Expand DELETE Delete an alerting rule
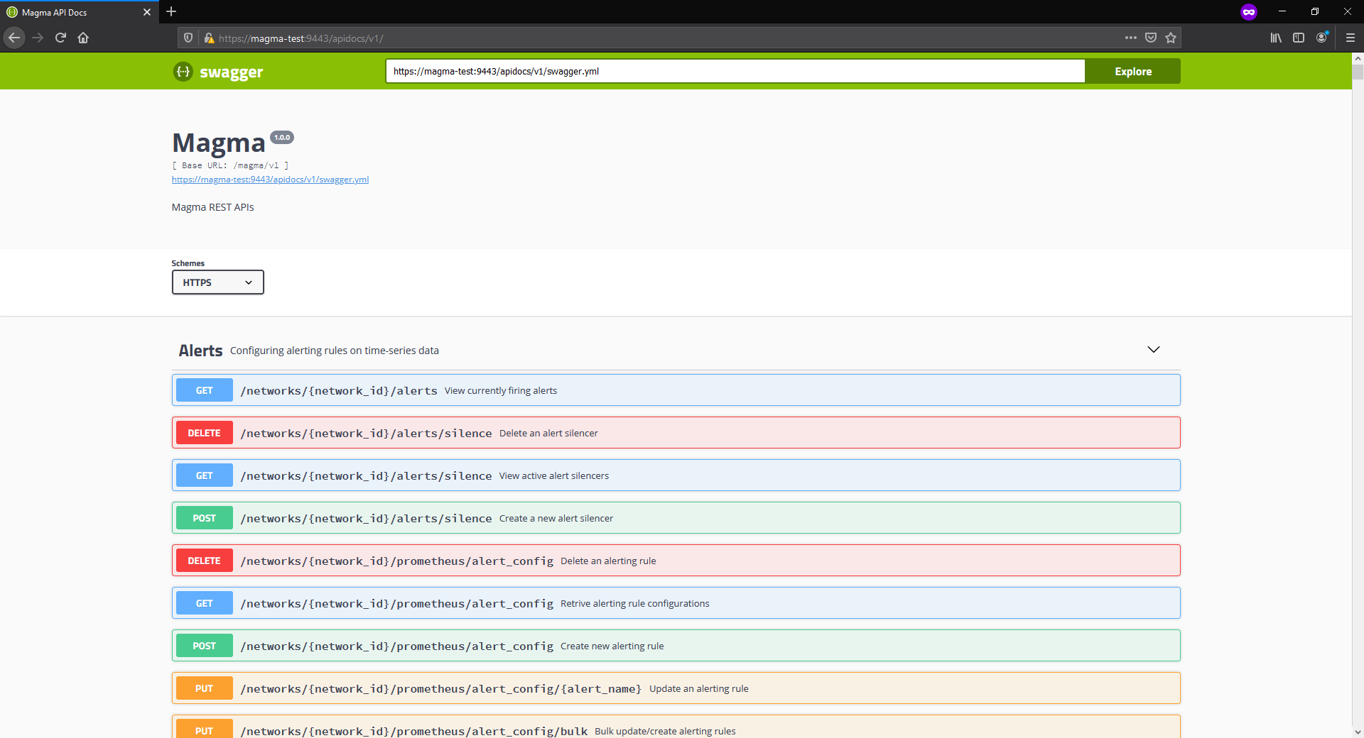 pyautogui.click(x=676, y=561)
